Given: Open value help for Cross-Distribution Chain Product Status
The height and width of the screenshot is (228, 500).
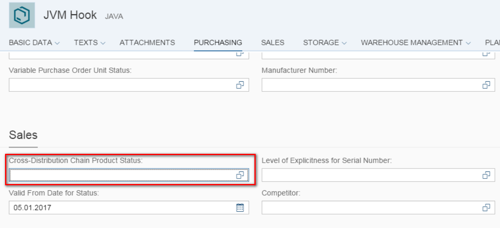Looking at the screenshot, I should pos(240,175).
